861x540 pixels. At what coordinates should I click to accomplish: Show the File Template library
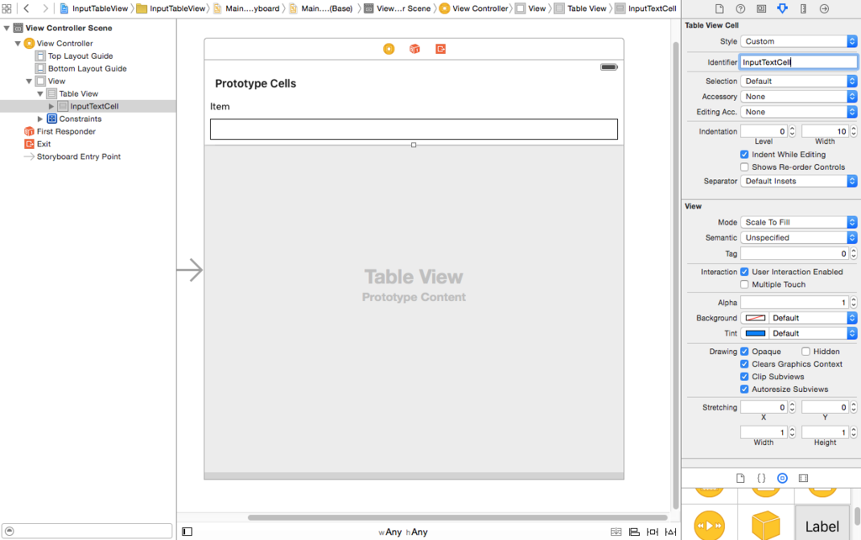tap(740, 478)
